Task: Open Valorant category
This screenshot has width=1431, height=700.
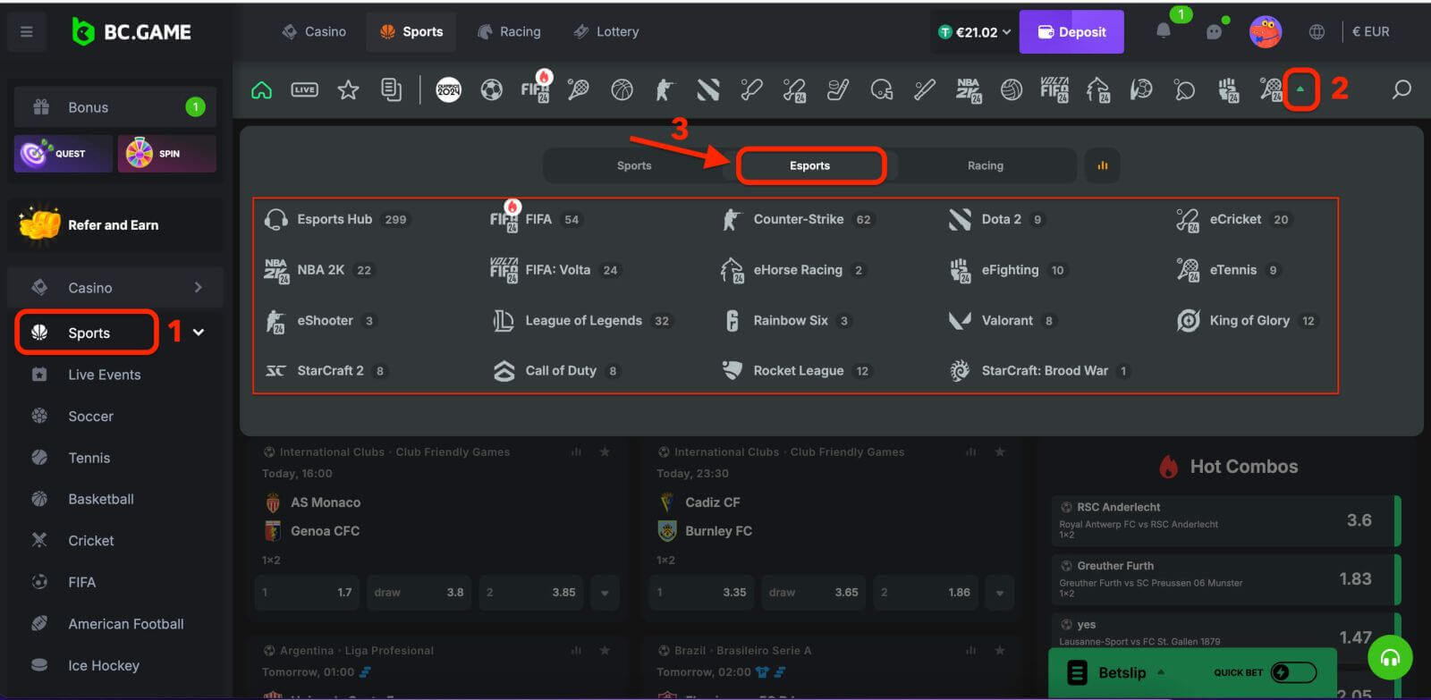Action: (x=1003, y=320)
